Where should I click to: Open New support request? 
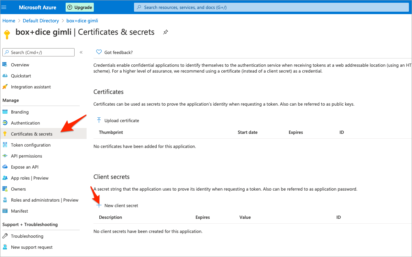[x=32, y=247]
